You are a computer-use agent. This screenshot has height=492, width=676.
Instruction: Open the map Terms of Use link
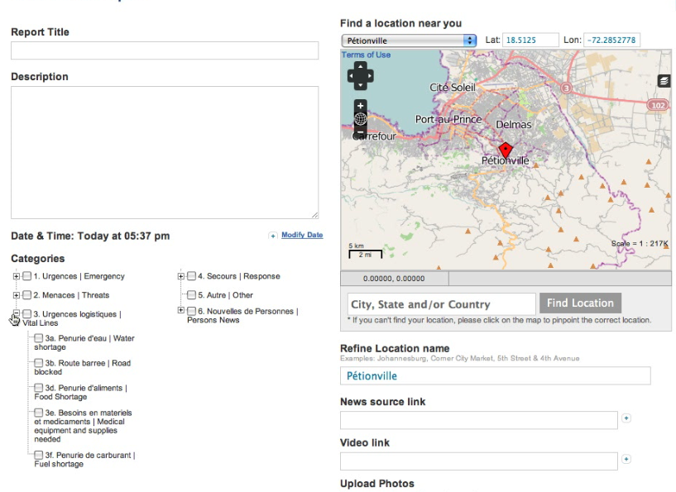point(366,55)
